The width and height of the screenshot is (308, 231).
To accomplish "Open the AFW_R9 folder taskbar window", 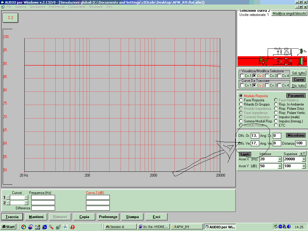I will pyautogui.click(x=186, y=227).
